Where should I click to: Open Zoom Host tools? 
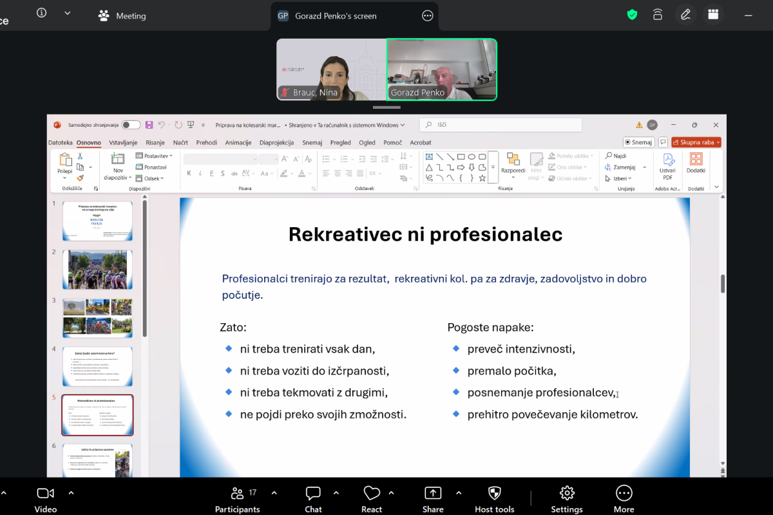coord(495,499)
